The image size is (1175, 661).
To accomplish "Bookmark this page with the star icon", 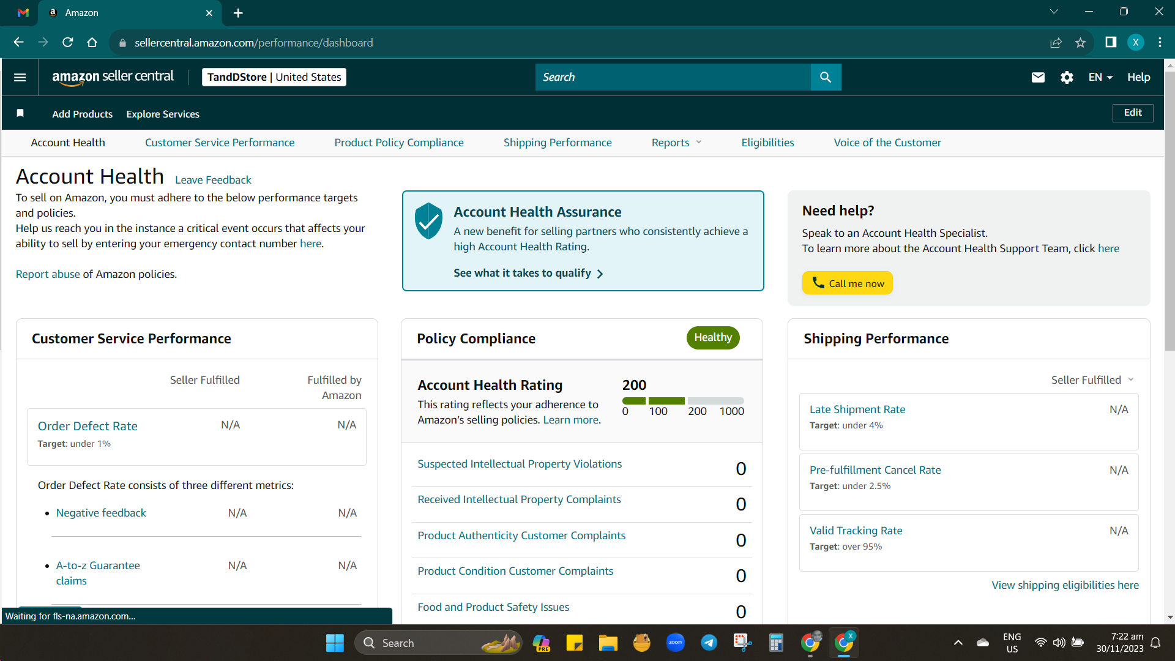I will pyautogui.click(x=1080, y=43).
